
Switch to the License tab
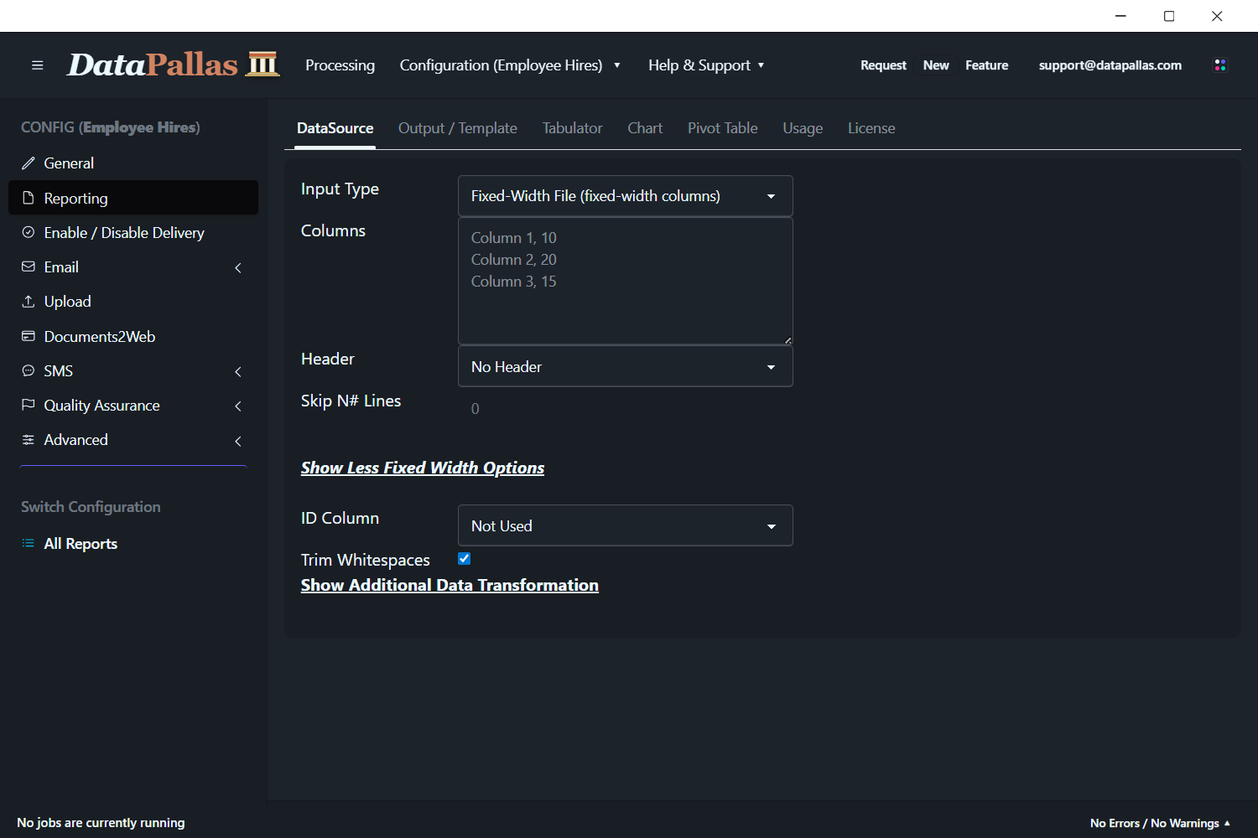[x=871, y=128]
